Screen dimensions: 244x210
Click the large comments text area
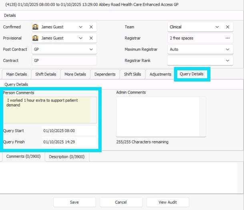click(x=118, y=178)
